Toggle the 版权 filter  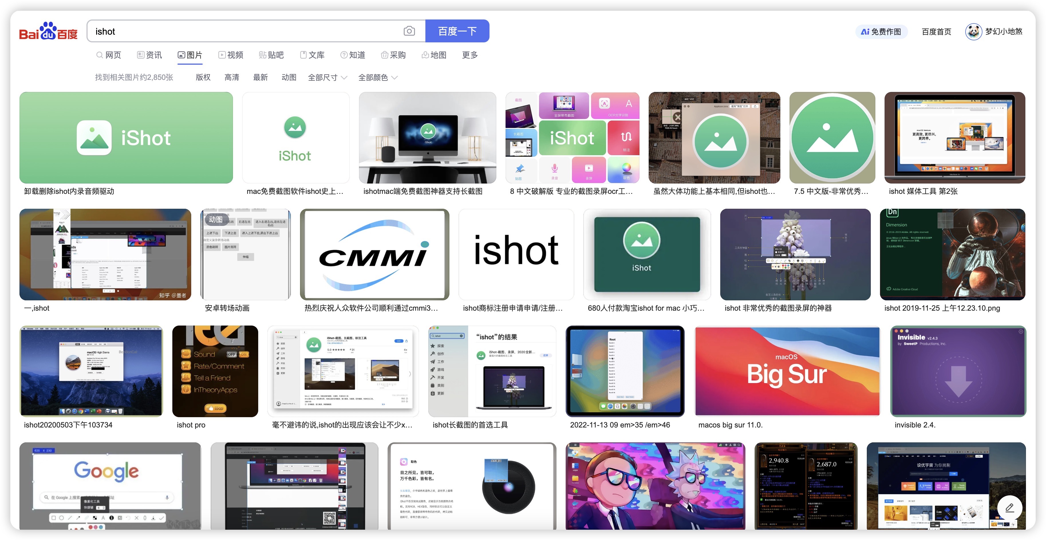coord(203,78)
